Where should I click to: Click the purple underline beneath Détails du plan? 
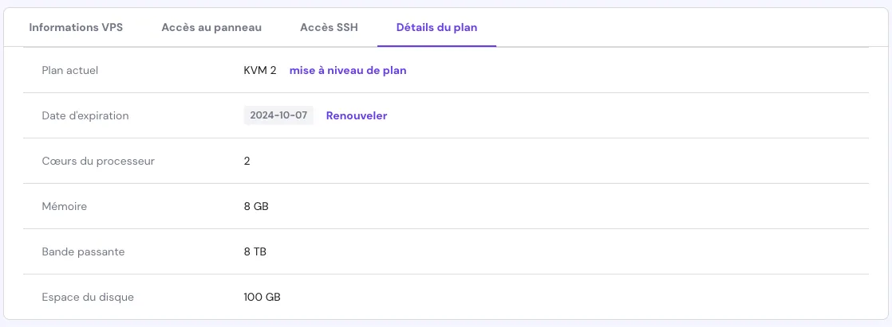pos(436,46)
